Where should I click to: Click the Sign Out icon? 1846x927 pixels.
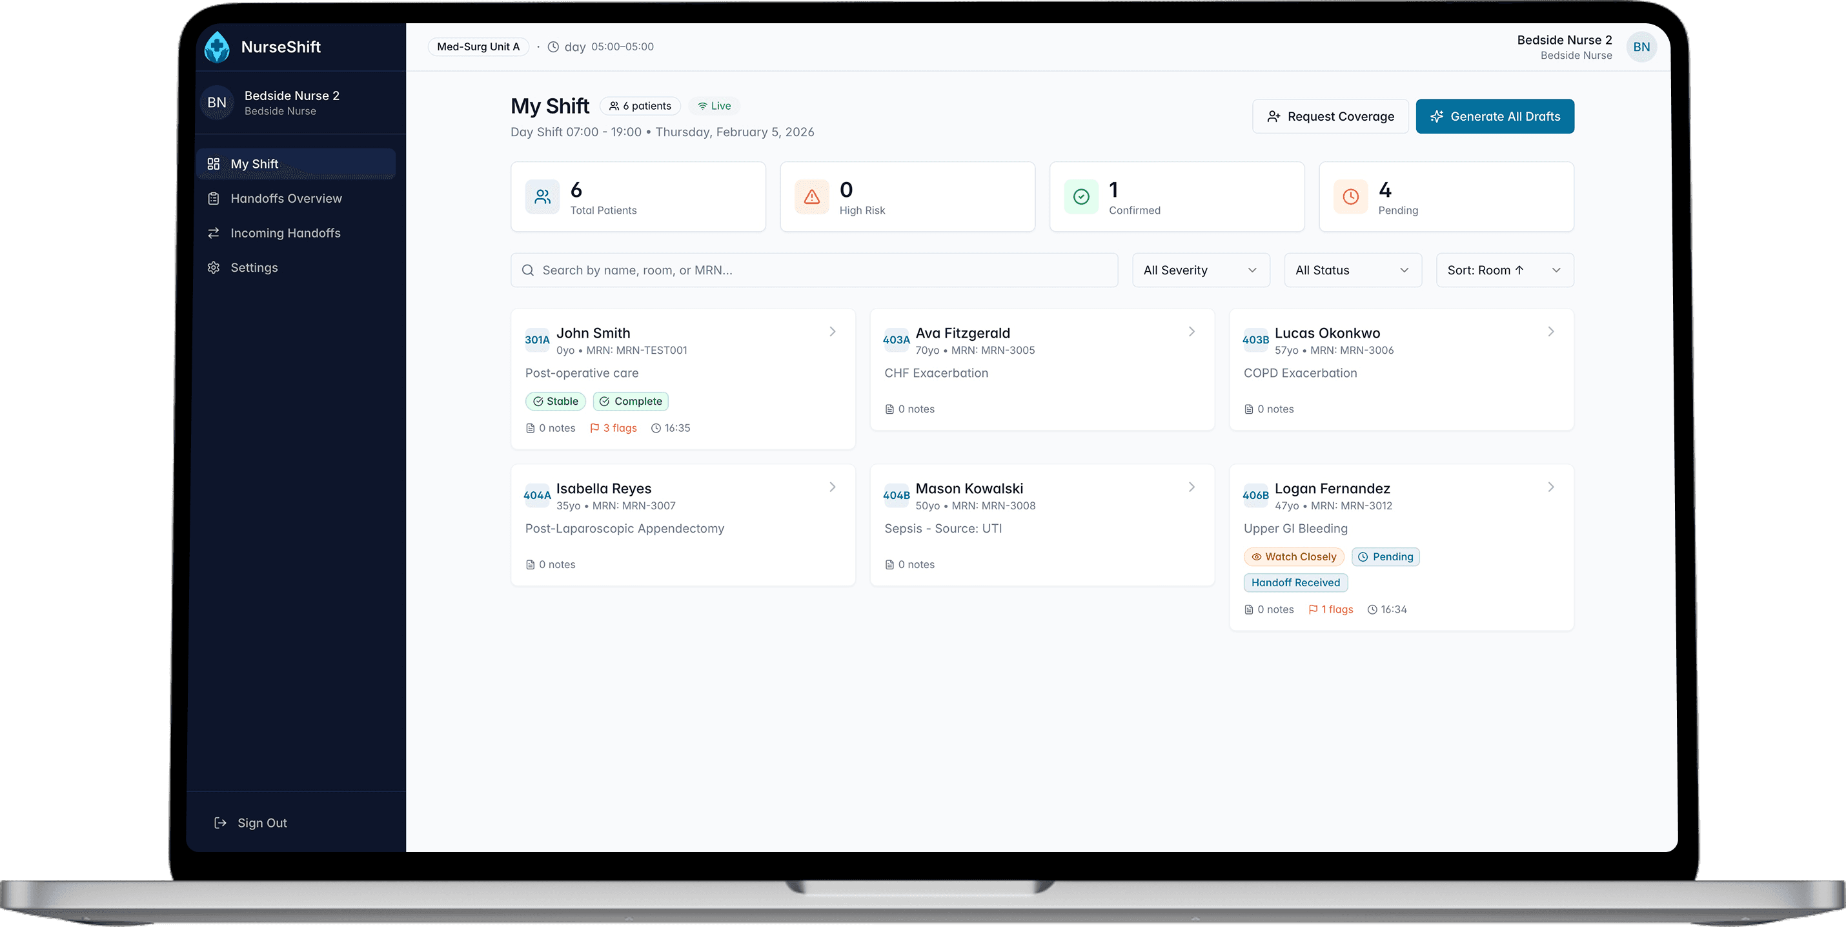pos(221,823)
